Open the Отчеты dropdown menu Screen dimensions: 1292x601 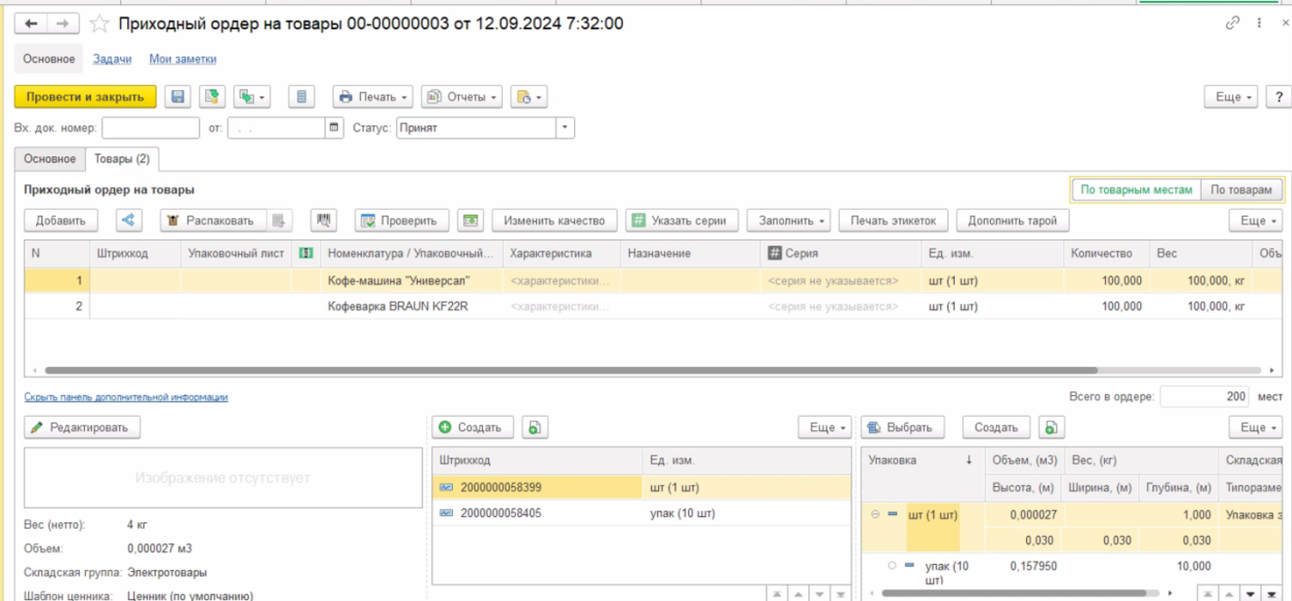tap(463, 97)
